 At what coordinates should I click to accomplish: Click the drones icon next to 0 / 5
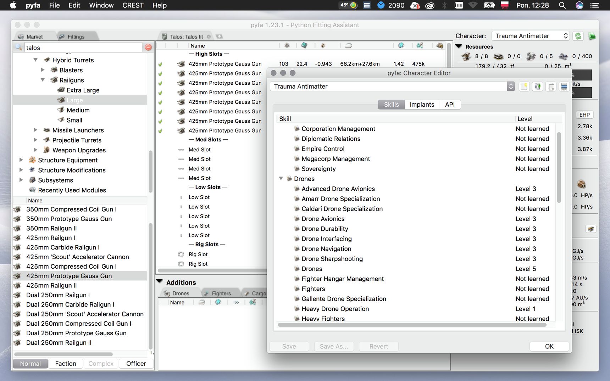pos(531,56)
